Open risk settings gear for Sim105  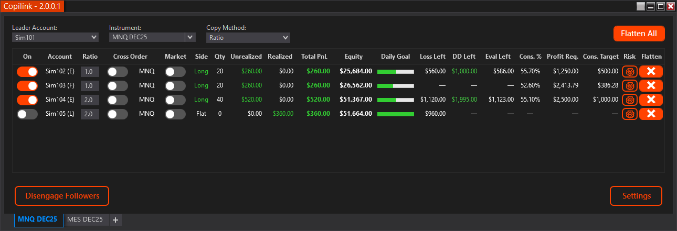coord(630,114)
